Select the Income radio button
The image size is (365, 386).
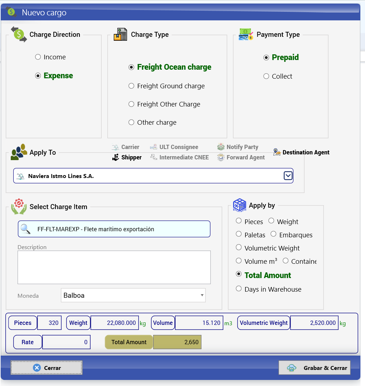[x=38, y=57]
